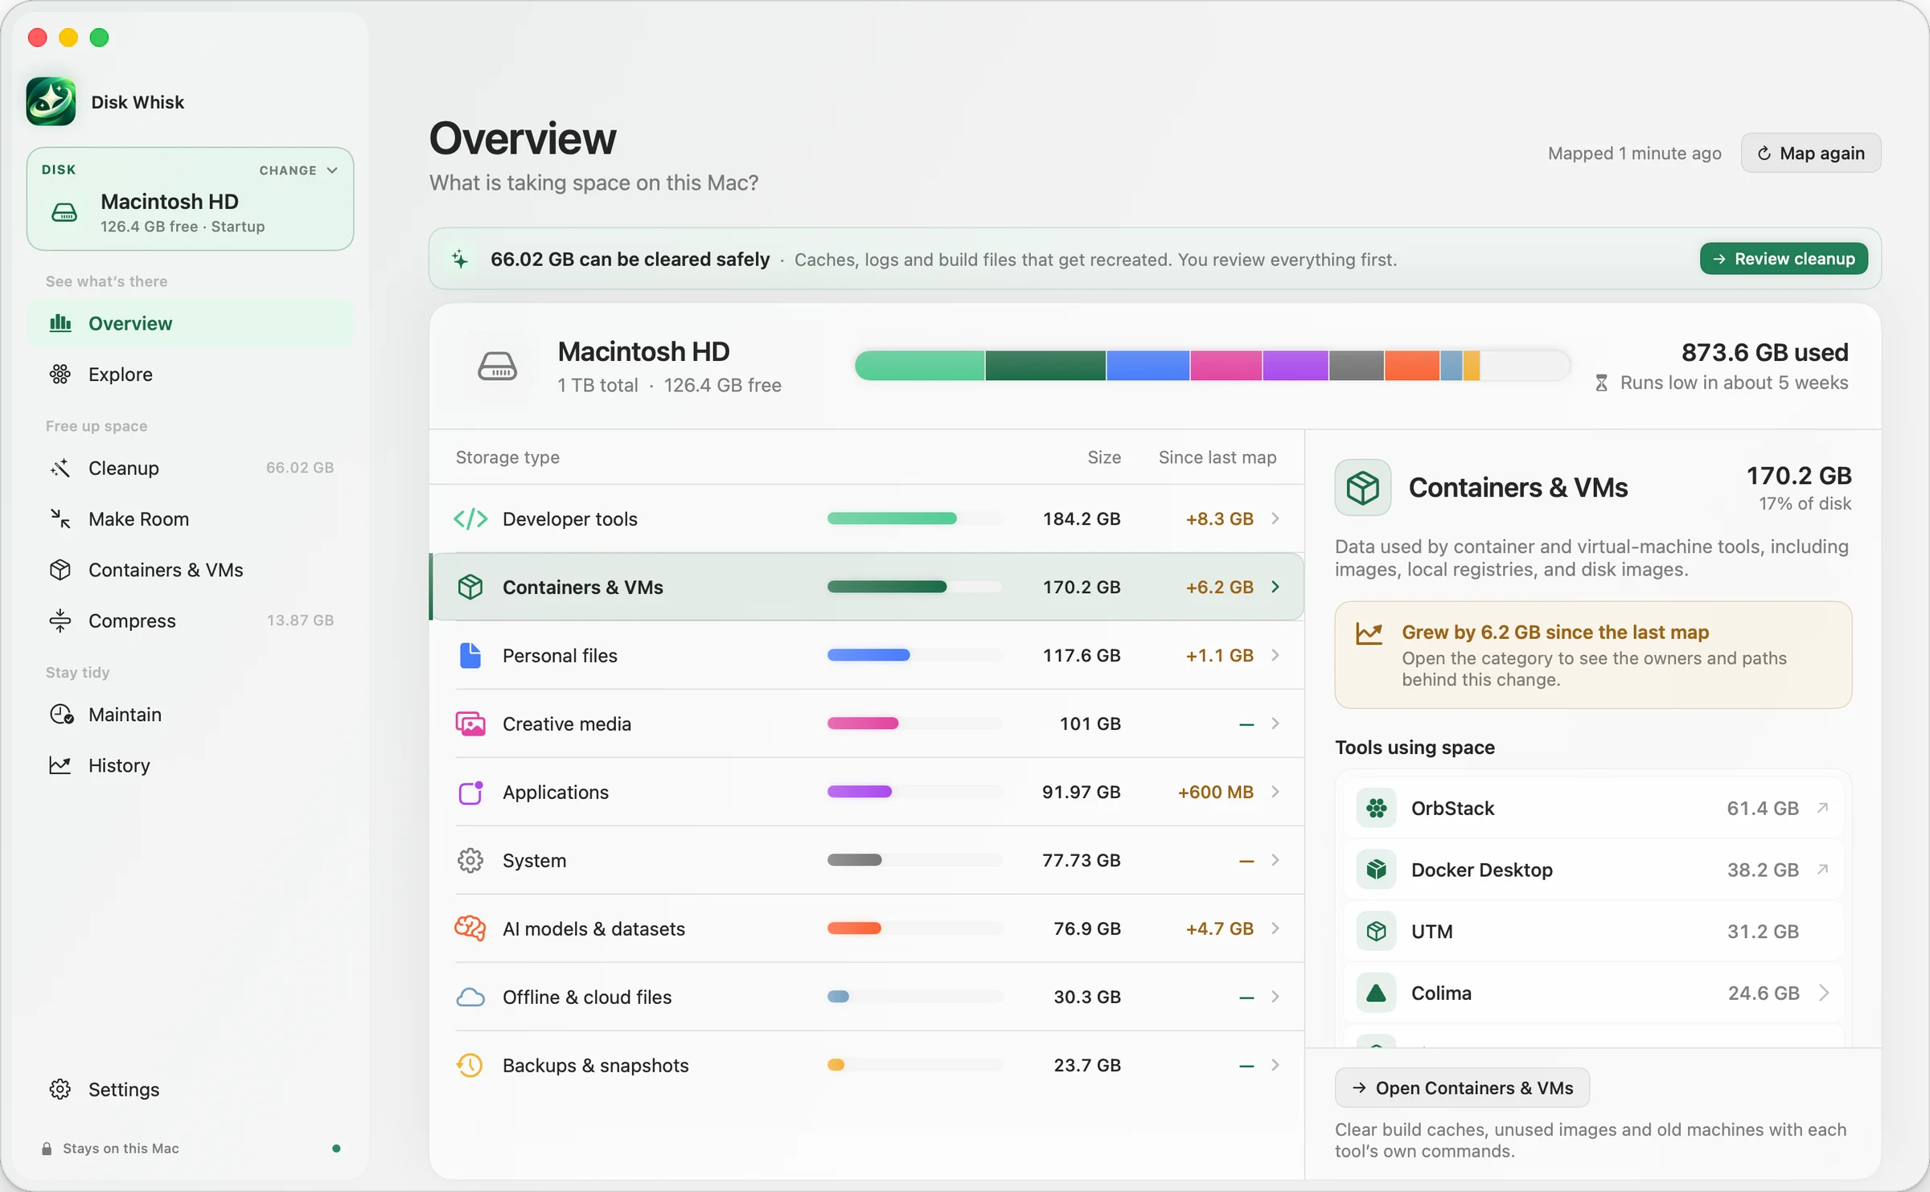Expand Developer tools row chevron
Screen dimensions: 1930x1192
[1275, 518]
